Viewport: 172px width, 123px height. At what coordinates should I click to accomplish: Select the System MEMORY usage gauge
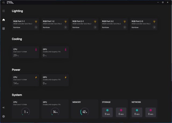pyautogui.click(x=85, y=112)
